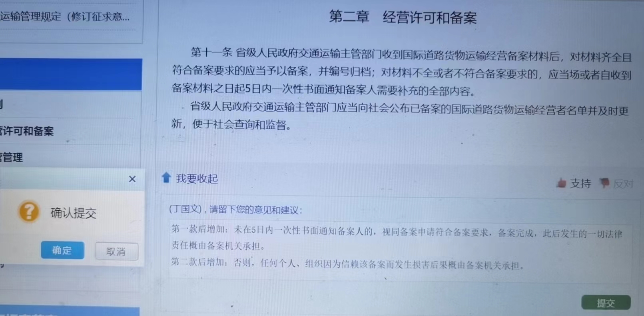Click the 确认提交 dialog message text
644x316 pixels.
pos(74,213)
